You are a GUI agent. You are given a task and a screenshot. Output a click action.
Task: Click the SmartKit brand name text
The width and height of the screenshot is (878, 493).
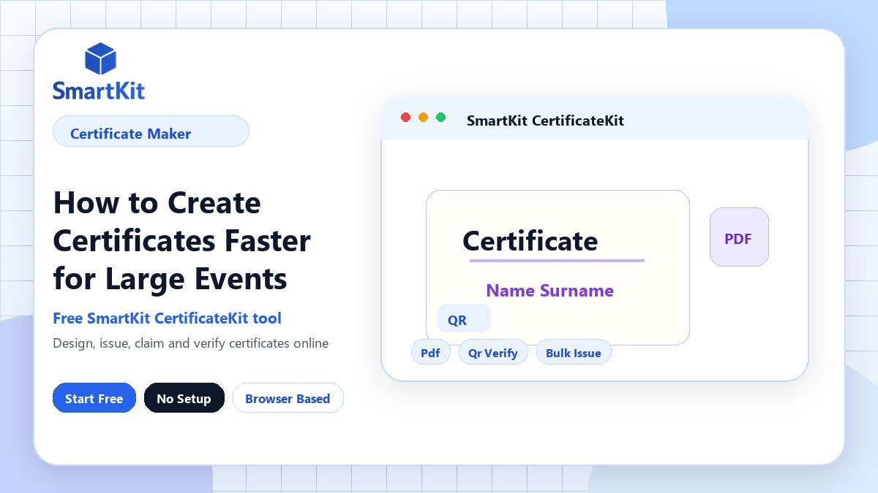pyautogui.click(x=99, y=91)
